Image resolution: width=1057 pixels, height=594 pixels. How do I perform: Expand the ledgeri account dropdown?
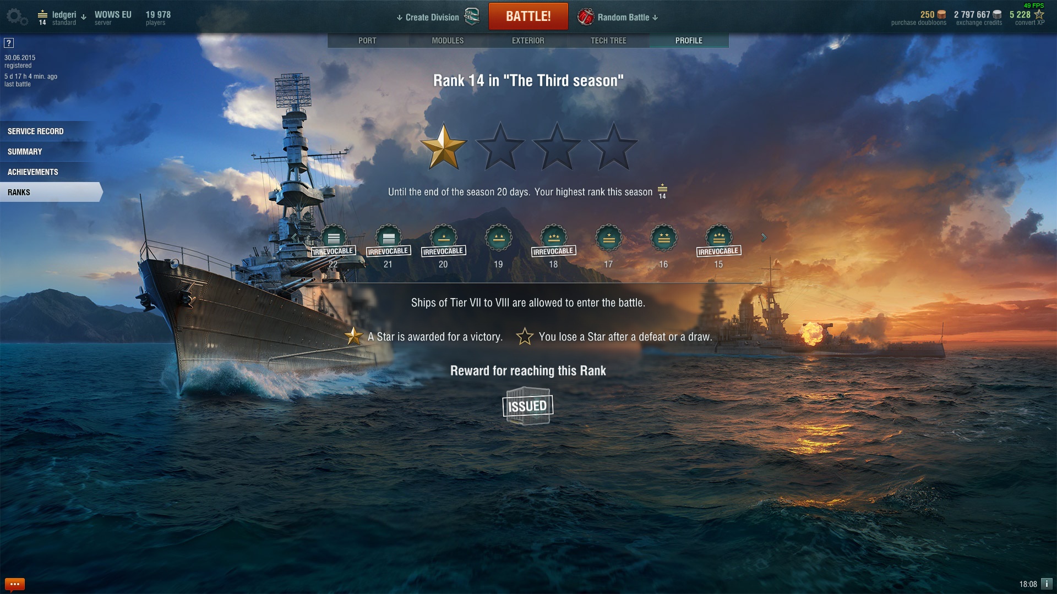point(84,17)
